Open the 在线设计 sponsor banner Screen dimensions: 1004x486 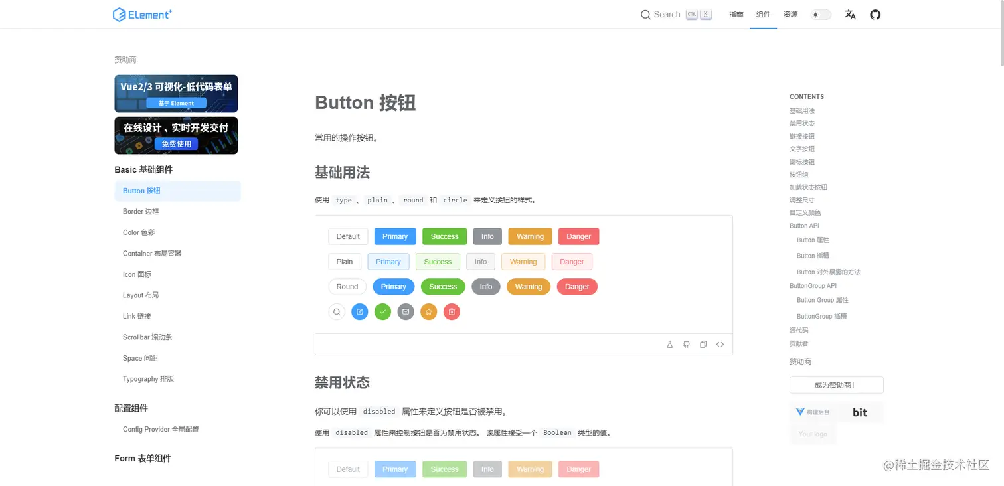176,135
